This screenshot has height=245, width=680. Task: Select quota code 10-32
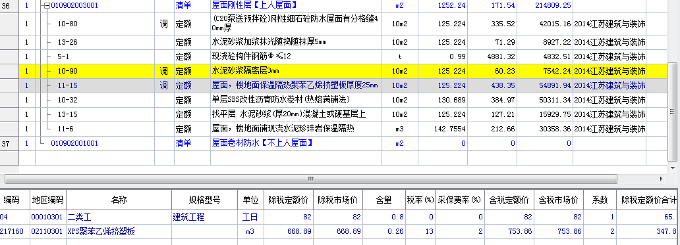click(68, 100)
